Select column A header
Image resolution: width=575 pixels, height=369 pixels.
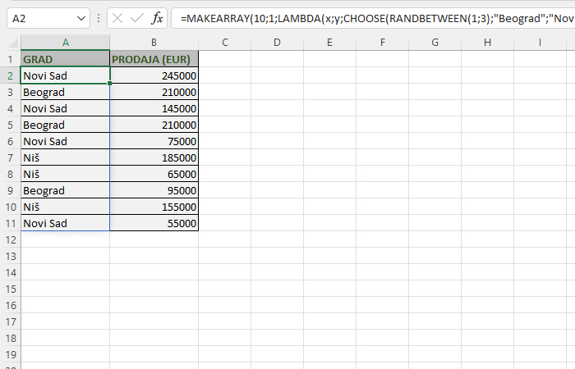(x=65, y=42)
